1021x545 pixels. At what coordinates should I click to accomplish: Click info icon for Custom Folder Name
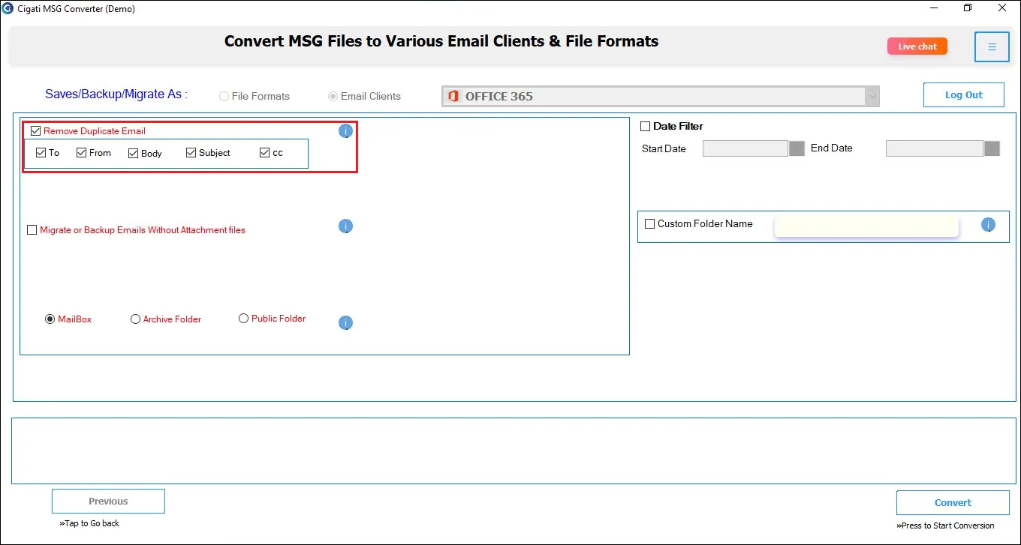(x=988, y=224)
